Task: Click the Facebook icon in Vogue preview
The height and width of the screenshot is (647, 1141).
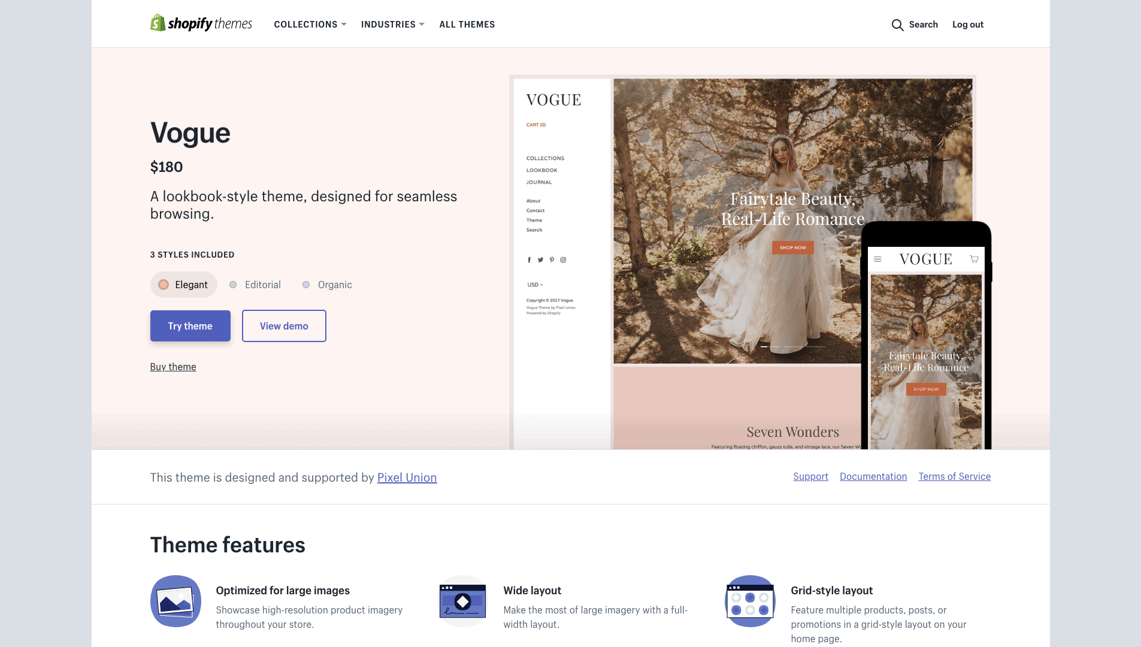Action: (529, 260)
